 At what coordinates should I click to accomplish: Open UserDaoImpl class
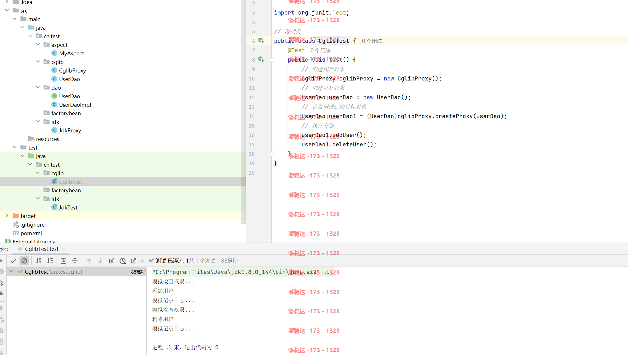71,105
